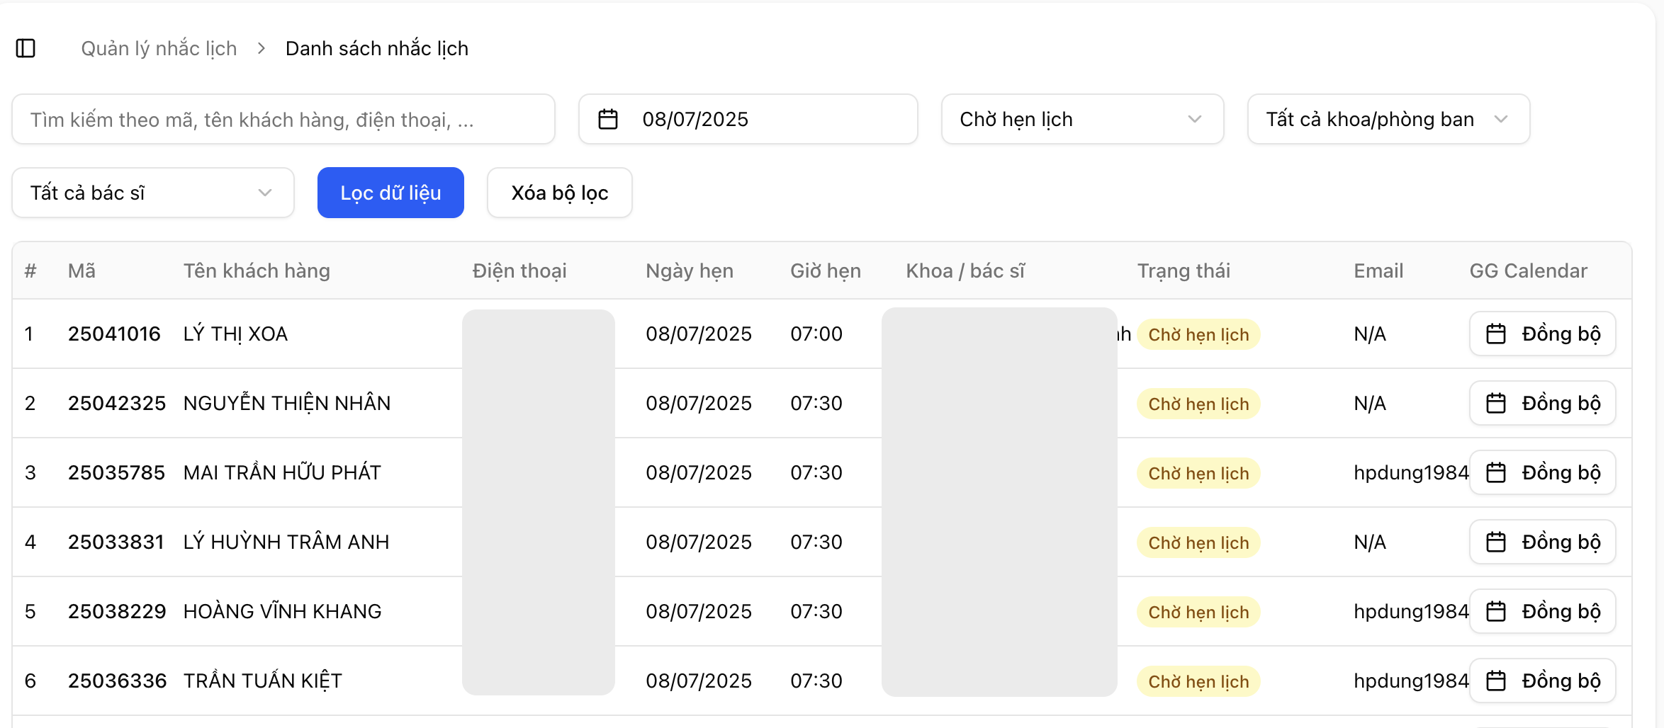The image size is (1664, 728).
Task: Open the 'Chờ hẹn lịch' status dropdown
Action: click(x=1081, y=119)
